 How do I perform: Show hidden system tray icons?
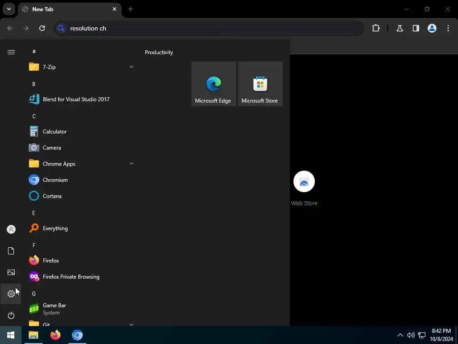[x=400, y=335]
